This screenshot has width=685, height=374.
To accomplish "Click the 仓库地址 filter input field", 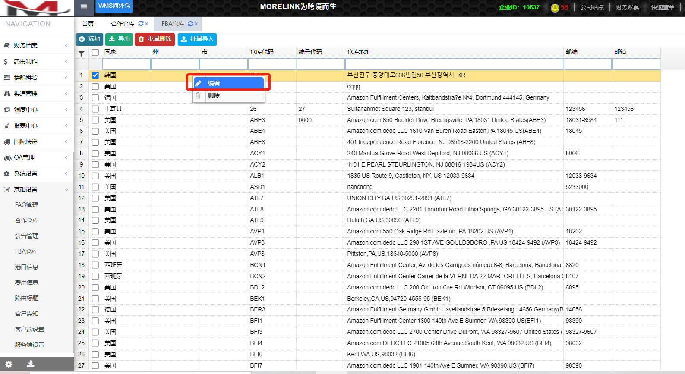I will (x=454, y=64).
